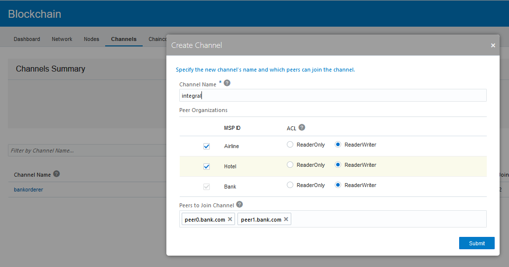The width and height of the screenshot is (509, 267).
Task: Open the Network tab
Action: click(62, 39)
